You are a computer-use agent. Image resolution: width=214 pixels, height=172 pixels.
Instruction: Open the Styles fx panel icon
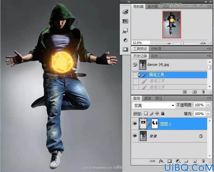(125, 31)
